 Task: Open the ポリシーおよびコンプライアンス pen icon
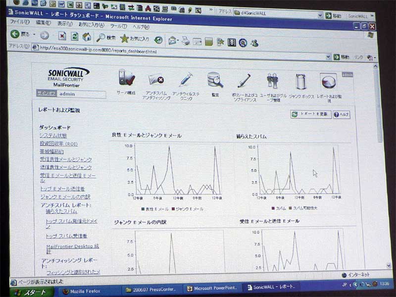tap(244, 81)
